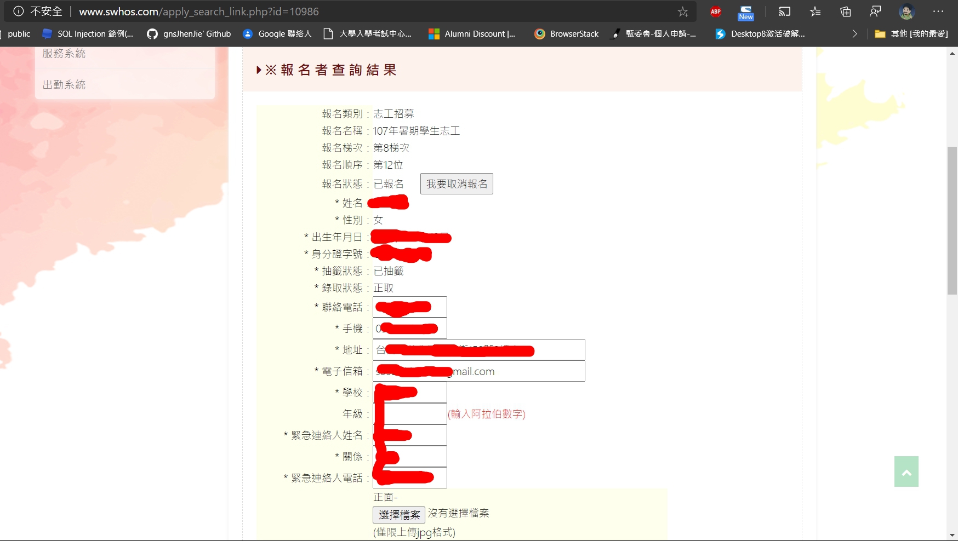Click the 聯絡電話 input field
This screenshot has width=958, height=541.
point(410,307)
